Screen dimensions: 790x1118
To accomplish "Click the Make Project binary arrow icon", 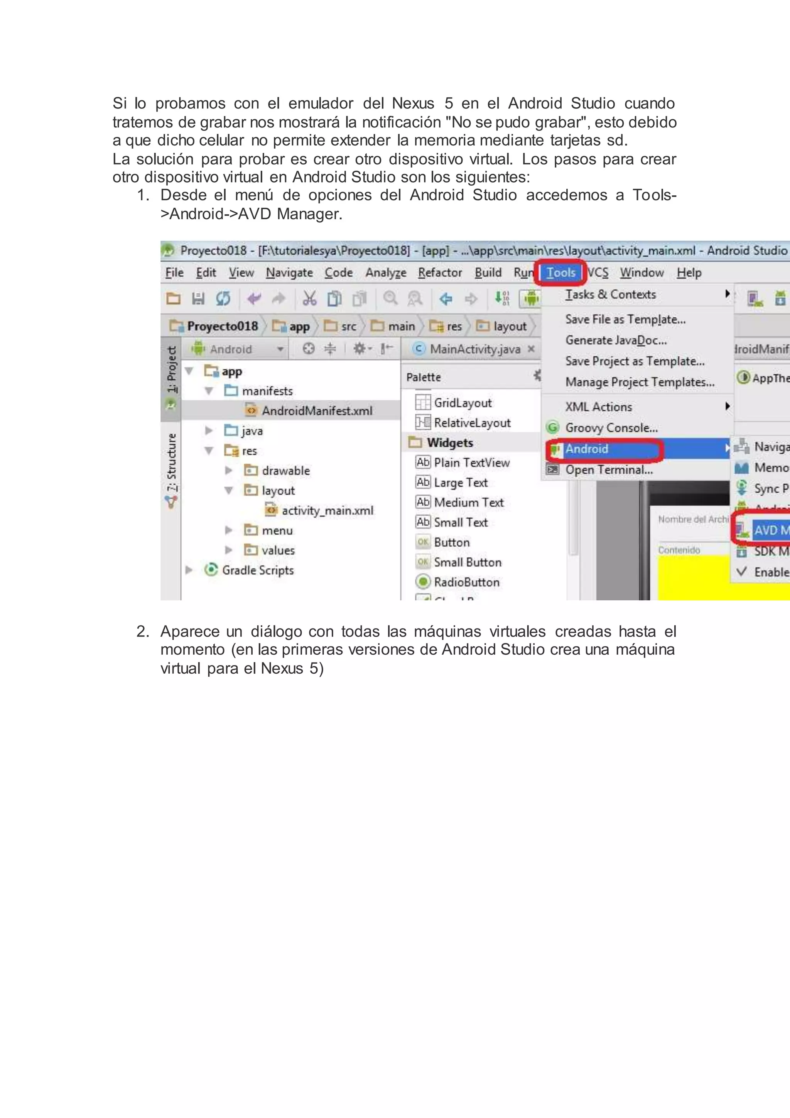I will pyautogui.click(x=502, y=298).
